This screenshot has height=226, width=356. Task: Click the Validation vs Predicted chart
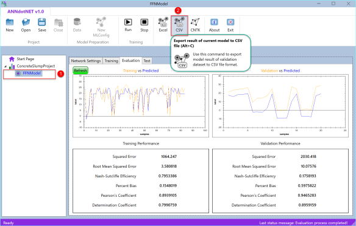click(280, 106)
